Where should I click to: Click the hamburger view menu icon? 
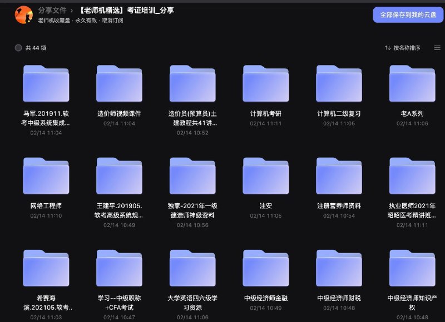click(437, 48)
